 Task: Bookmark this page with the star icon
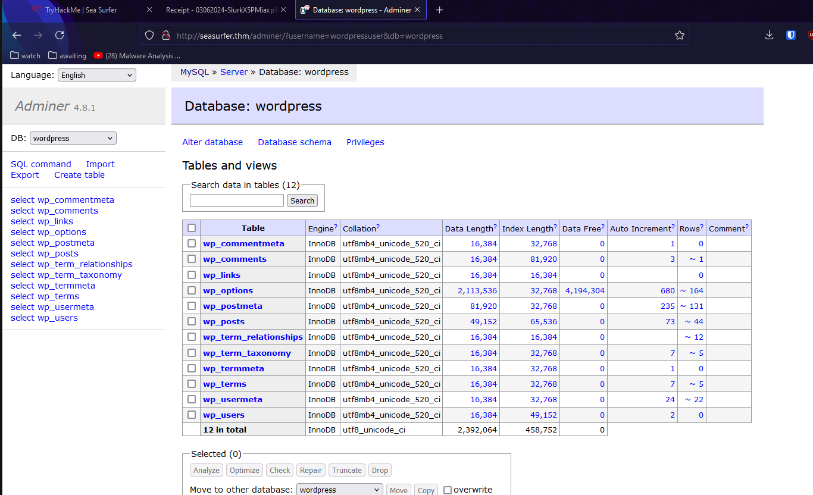(x=680, y=36)
